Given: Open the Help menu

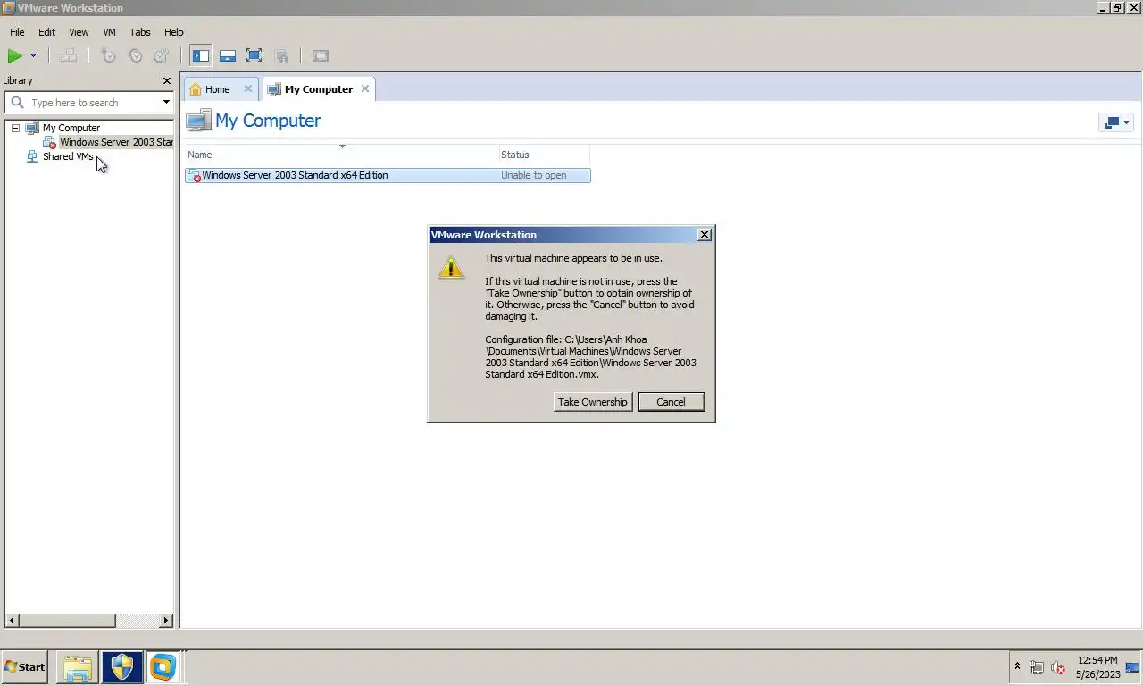Looking at the screenshot, I should (173, 32).
